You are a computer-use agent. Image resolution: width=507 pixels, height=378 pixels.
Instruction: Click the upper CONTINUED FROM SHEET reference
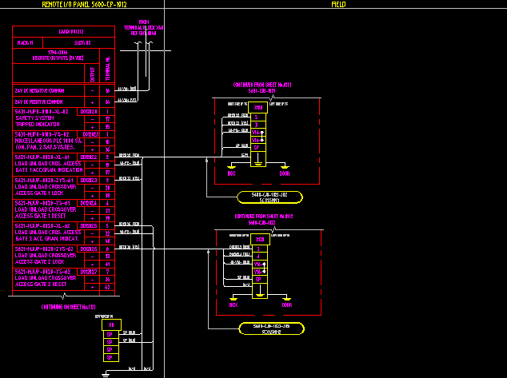pyautogui.click(x=262, y=87)
